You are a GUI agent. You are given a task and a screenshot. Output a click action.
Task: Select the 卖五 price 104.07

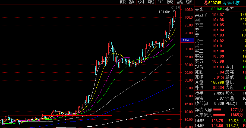[x=218, y=15]
